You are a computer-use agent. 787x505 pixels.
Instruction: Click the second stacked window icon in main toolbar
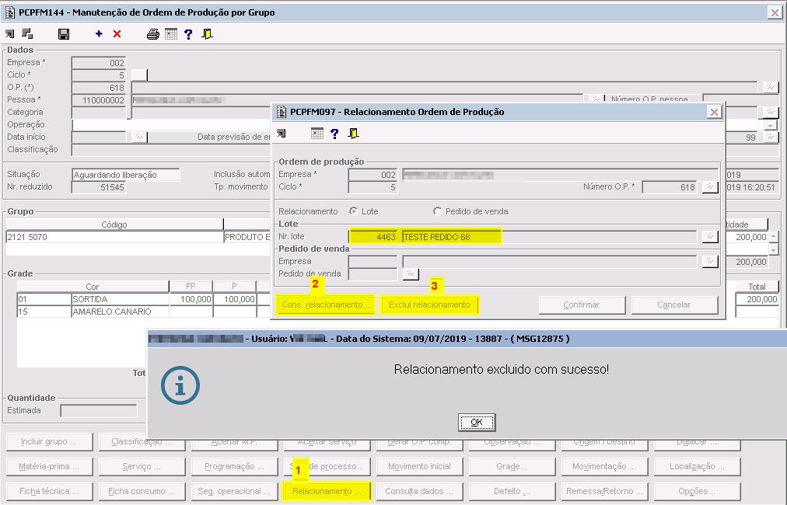(x=27, y=33)
